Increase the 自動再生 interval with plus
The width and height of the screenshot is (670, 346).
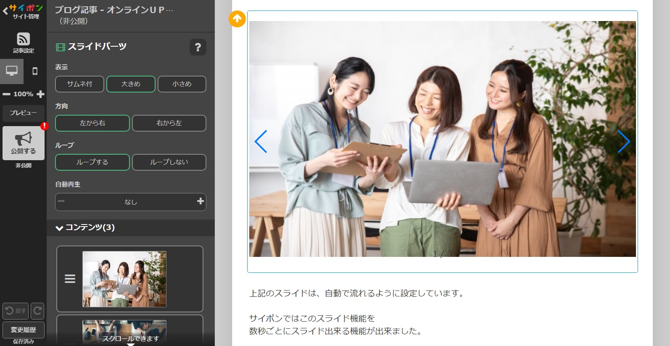pyautogui.click(x=200, y=201)
